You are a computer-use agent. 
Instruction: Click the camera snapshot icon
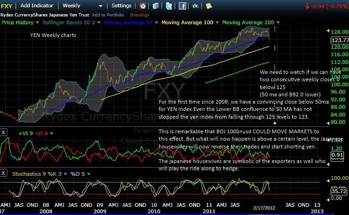pyautogui.click(x=195, y=6)
